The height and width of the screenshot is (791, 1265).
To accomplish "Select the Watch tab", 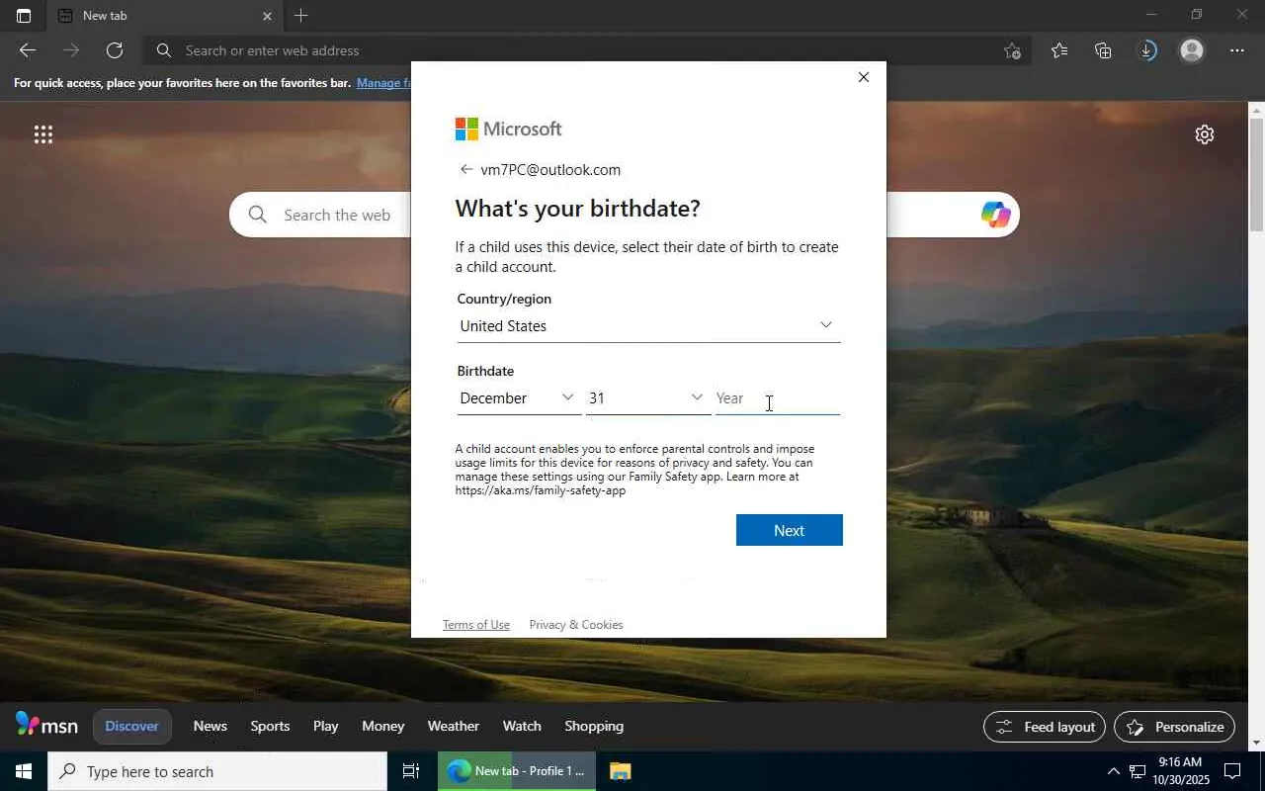I will point(522,726).
